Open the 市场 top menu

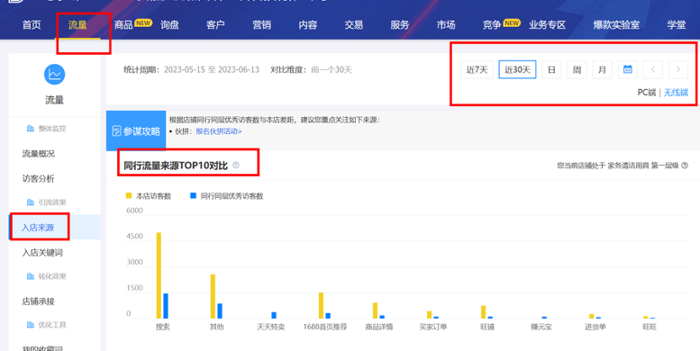tap(446, 25)
